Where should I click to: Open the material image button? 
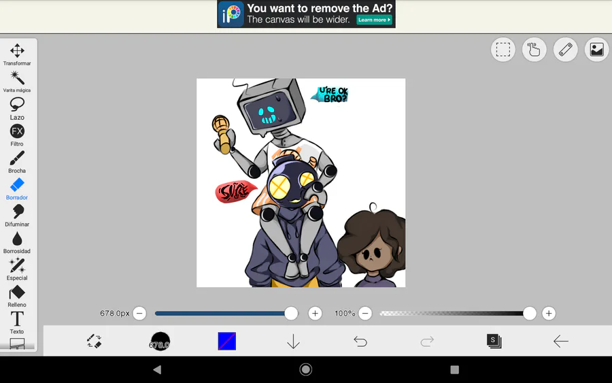(596, 50)
